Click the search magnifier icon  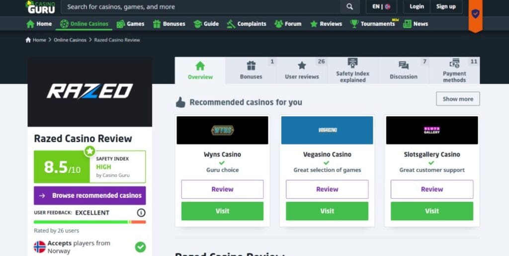349,7
